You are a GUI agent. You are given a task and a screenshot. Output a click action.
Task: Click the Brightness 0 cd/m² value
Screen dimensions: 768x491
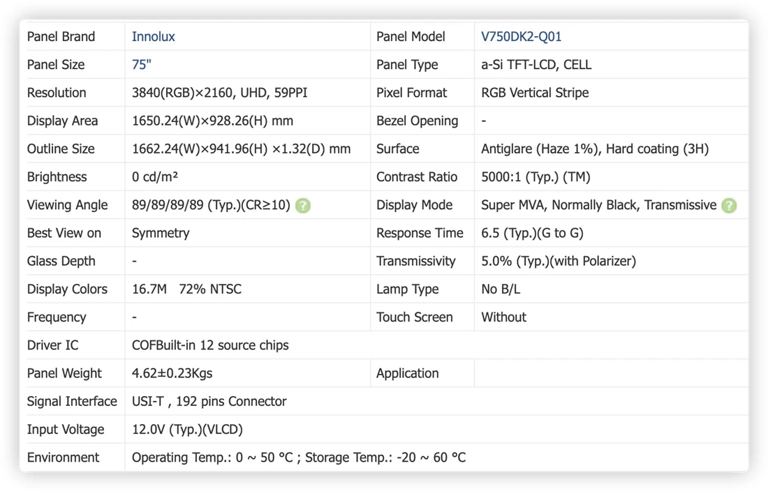click(154, 177)
